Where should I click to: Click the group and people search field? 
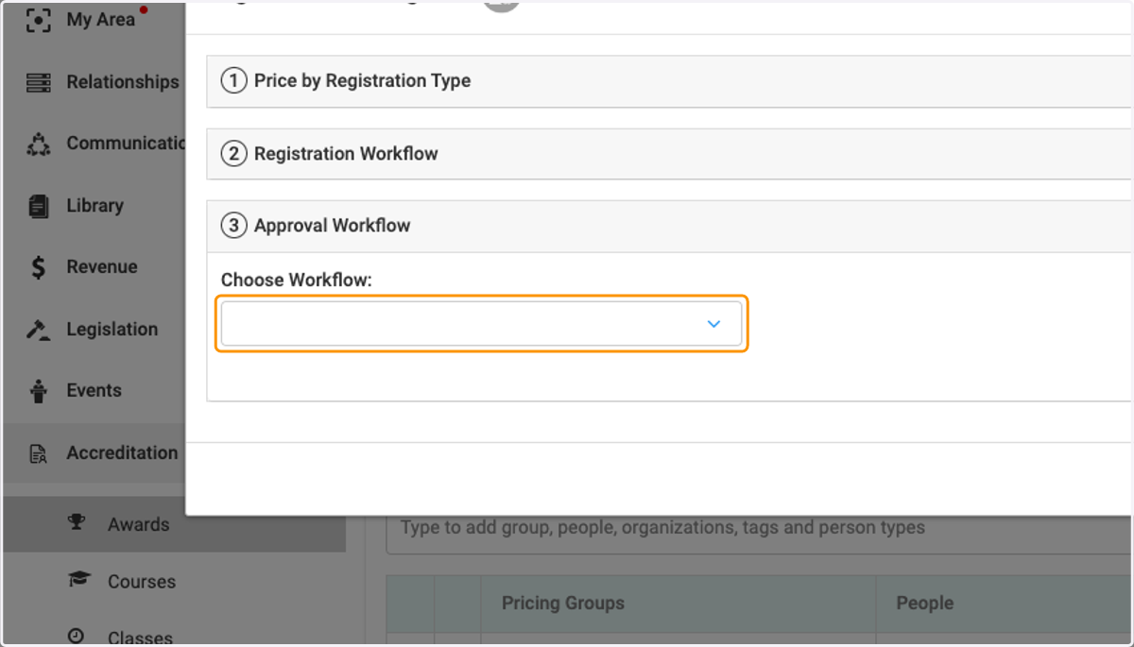[x=759, y=528]
